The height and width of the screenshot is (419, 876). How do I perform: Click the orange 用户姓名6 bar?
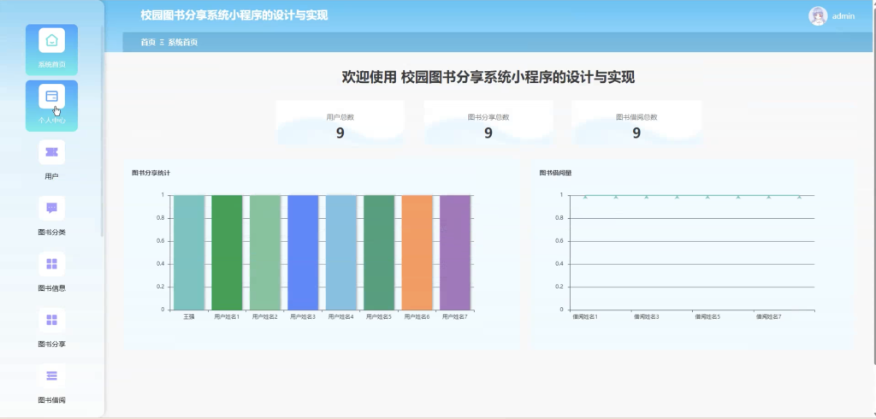417,252
